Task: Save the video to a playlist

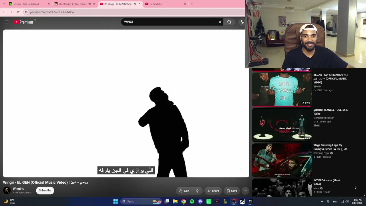Action: (232, 191)
